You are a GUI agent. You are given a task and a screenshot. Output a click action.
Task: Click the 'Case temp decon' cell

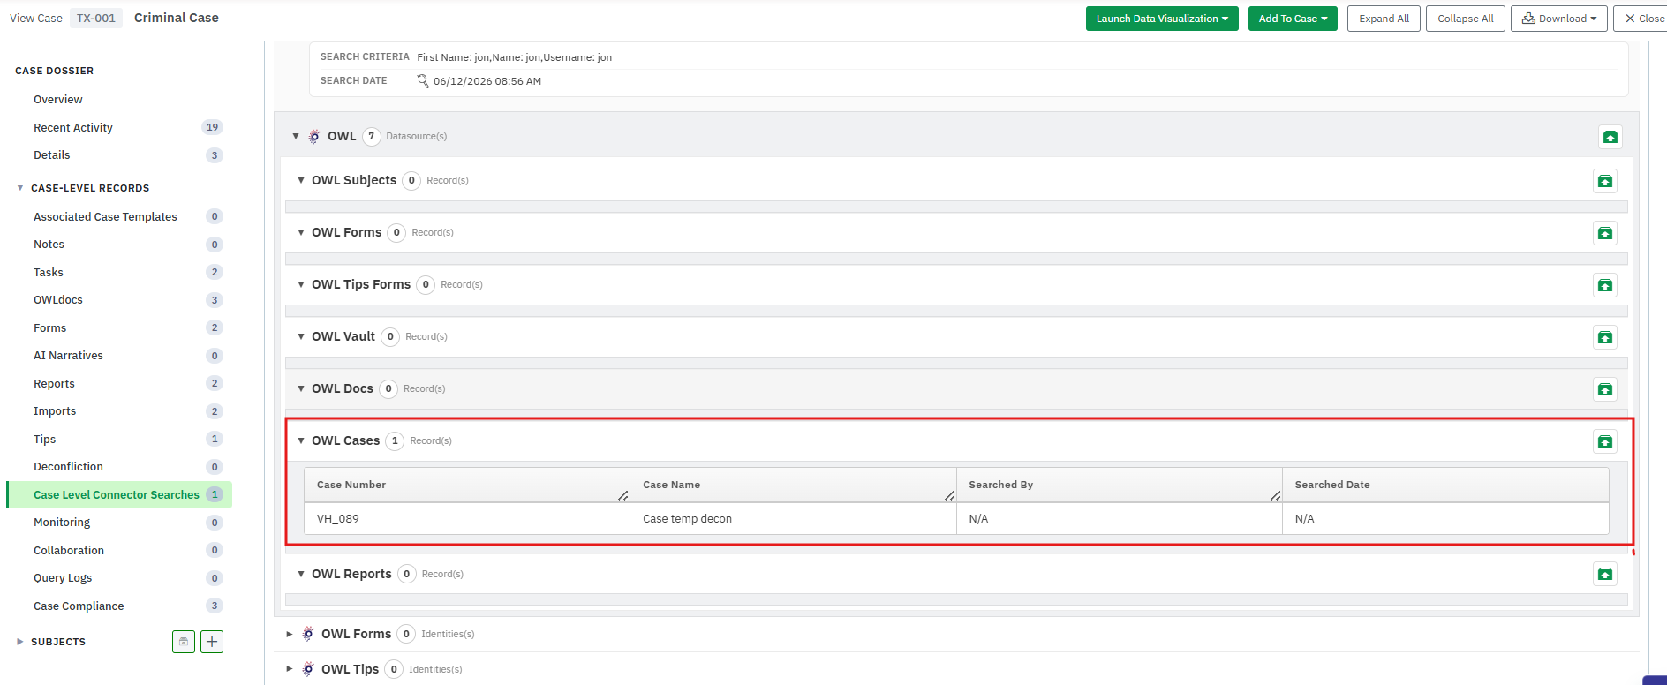[793, 519]
